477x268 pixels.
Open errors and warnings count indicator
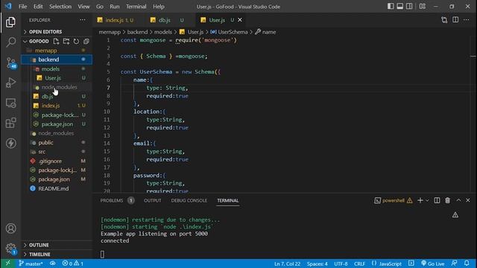[x=73, y=264]
